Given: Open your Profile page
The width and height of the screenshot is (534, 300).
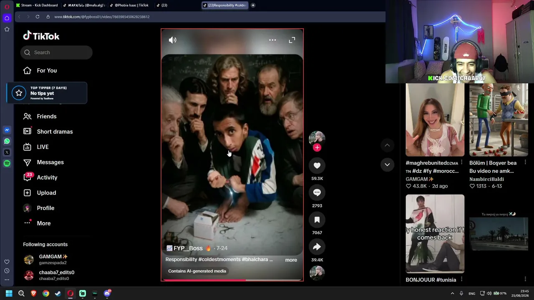Looking at the screenshot, I should coord(39,208).
